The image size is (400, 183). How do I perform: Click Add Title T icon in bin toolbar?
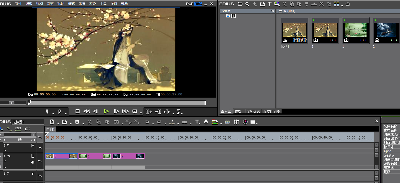[270, 4]
